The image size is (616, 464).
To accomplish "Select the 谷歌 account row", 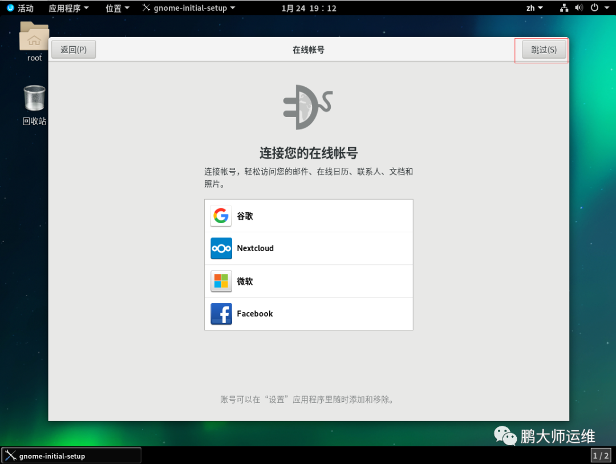I will tap(309, 216).
